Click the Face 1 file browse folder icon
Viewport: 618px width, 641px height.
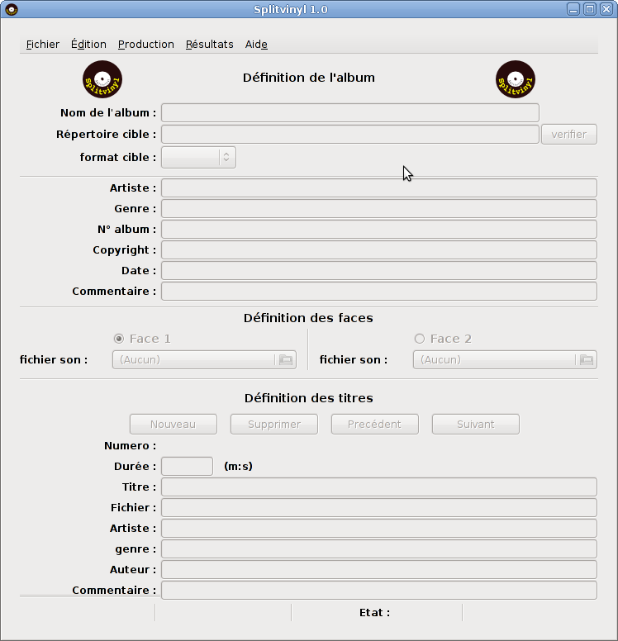[x=286, y=360]
